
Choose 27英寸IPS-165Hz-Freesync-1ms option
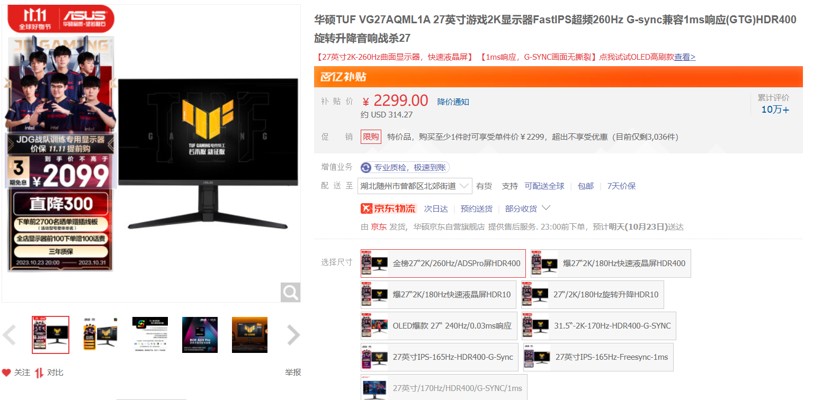point(598,357)
